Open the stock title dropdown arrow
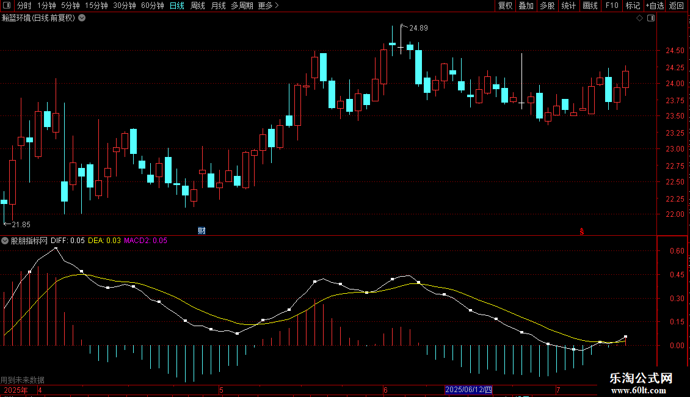The image size is (690, 397). pyautogui.click(x=82, y=18)
